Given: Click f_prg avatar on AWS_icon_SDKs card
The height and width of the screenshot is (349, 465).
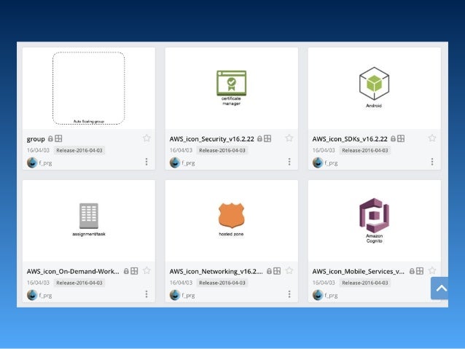Looking at the screenshot, I should (318, 162).
